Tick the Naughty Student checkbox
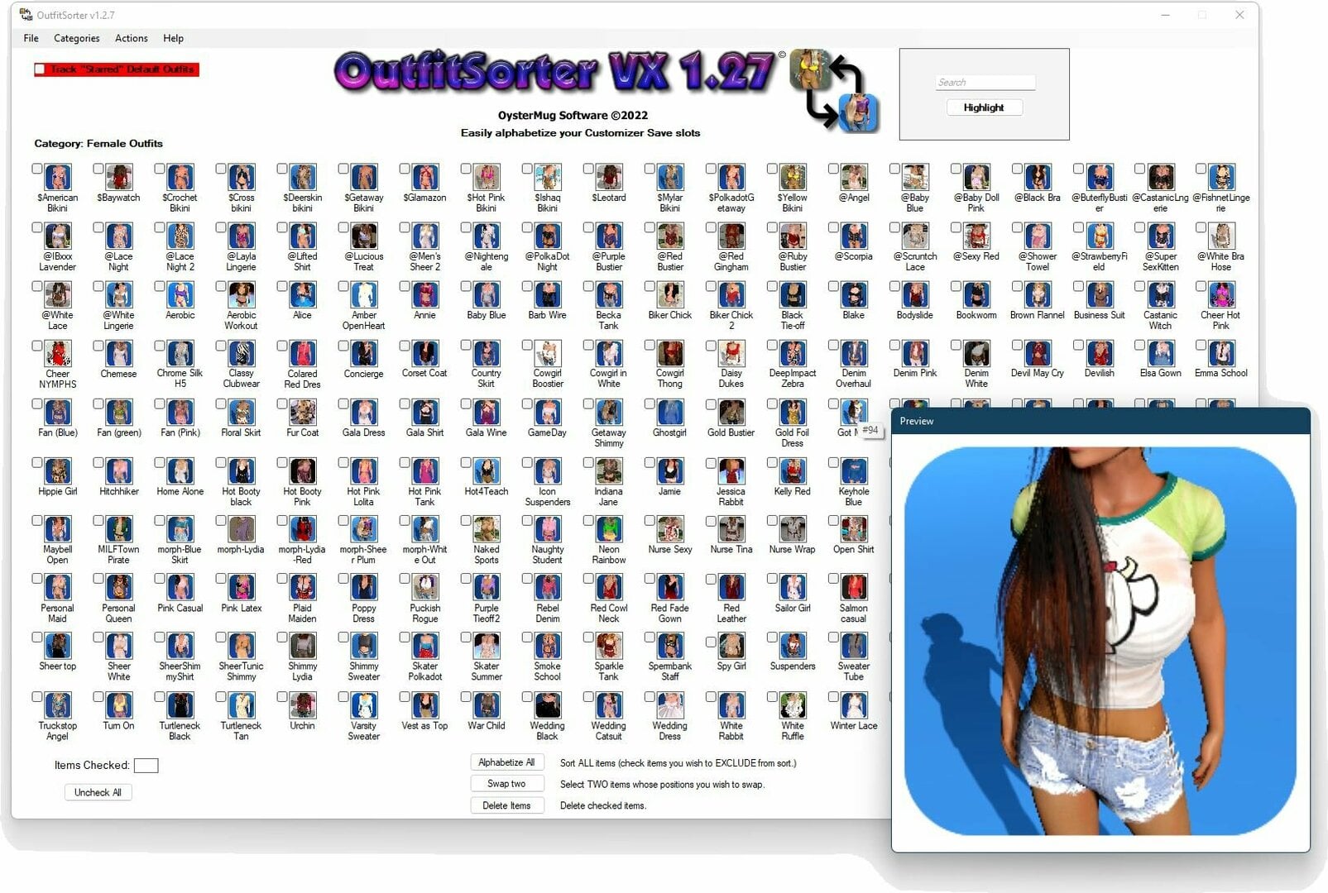1328x893 pixels. click(527, 521)
